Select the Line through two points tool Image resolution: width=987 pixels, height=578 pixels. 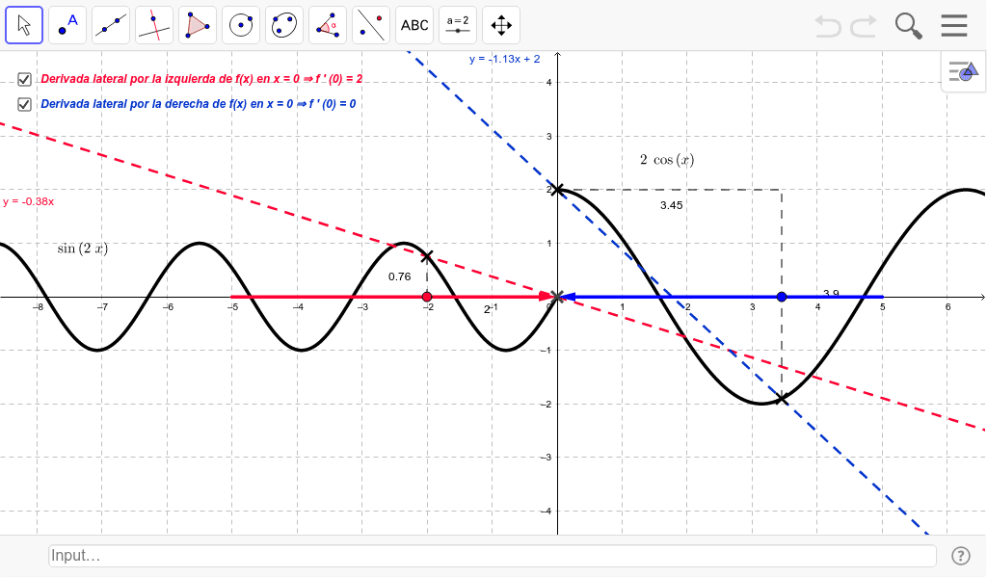(x=111, y=25)
